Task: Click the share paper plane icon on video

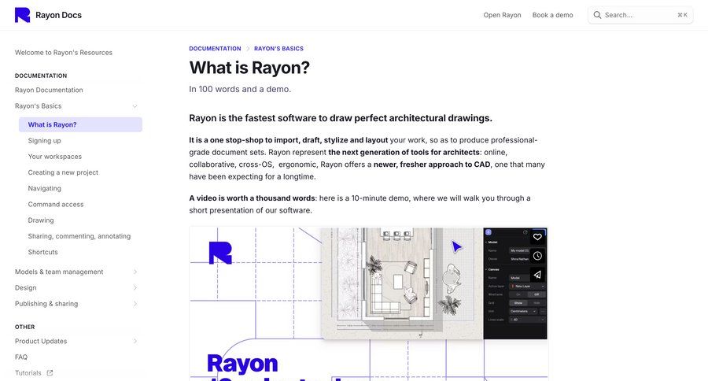Action: coord(537,275)
